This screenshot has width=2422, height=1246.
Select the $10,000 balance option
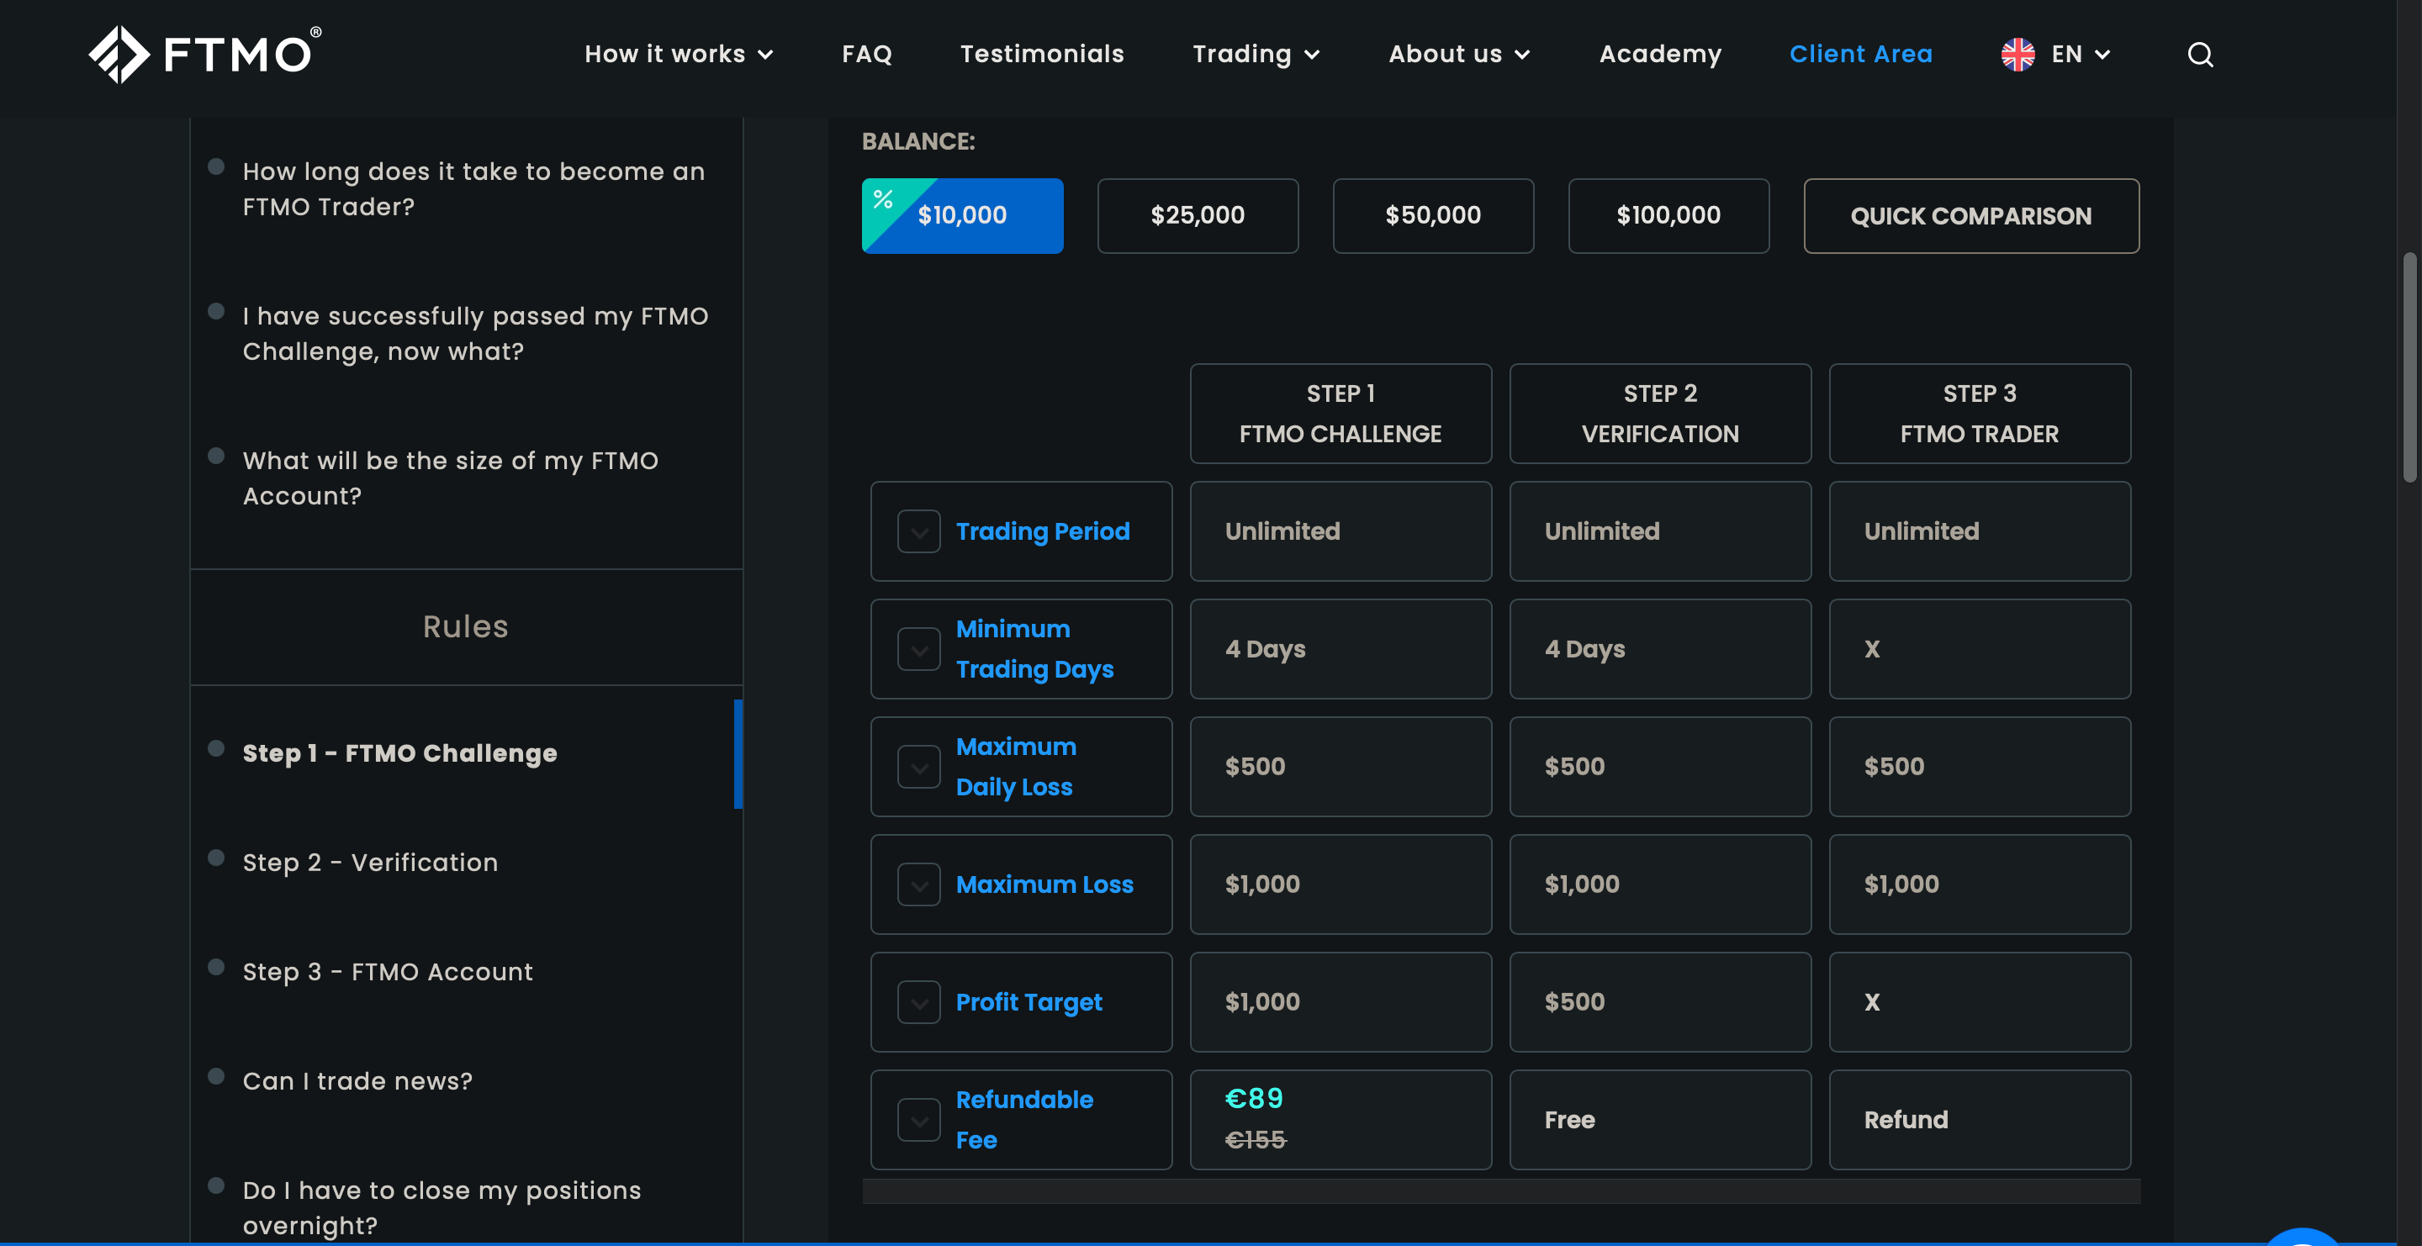coord(962,215)
